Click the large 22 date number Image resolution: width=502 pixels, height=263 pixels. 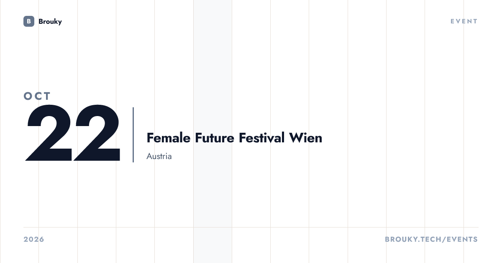click(x=73, y=133)
